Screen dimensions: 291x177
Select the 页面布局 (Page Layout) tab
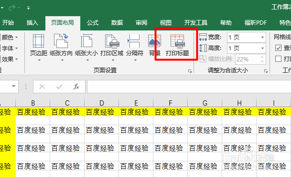pos(63,23)
